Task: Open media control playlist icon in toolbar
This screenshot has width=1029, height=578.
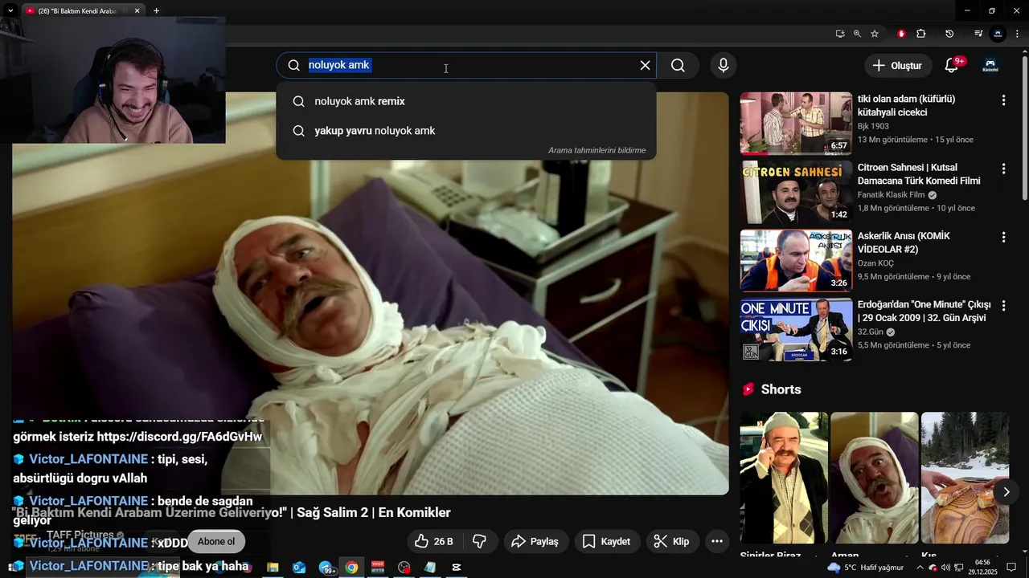Action: 978,34
